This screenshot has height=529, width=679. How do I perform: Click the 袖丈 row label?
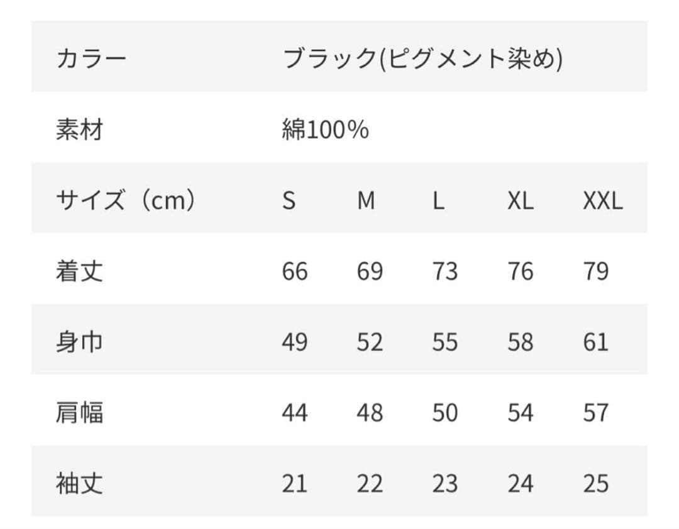[x=80, y=483]
